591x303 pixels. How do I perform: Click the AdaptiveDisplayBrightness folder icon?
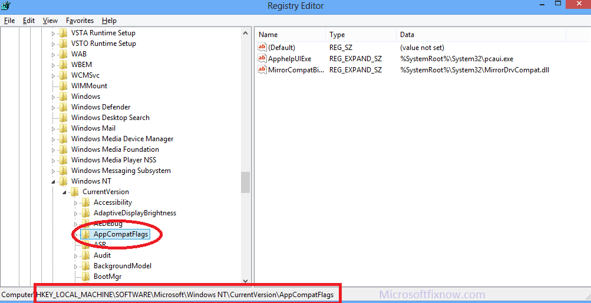[x=86, y=212]
